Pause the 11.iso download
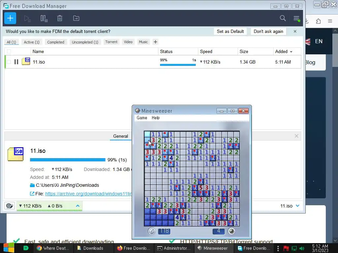This screenshot has height=253, width=338. click(x=16, y=62)
